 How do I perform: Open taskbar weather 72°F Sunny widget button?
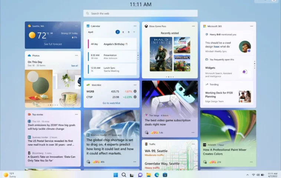tap(10, 175)
